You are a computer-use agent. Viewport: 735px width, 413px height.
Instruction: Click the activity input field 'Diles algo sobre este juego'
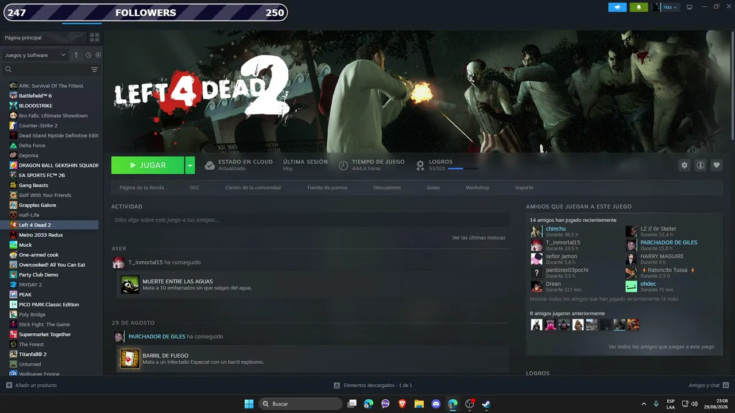click(x=311, y=220)
